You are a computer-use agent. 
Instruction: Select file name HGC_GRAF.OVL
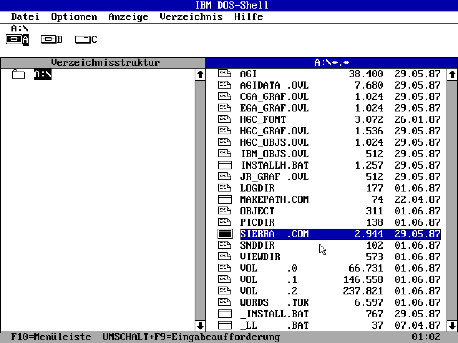[274, 131]
